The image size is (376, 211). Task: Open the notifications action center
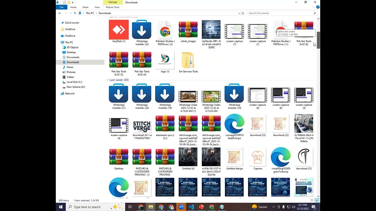coord(314,207)
